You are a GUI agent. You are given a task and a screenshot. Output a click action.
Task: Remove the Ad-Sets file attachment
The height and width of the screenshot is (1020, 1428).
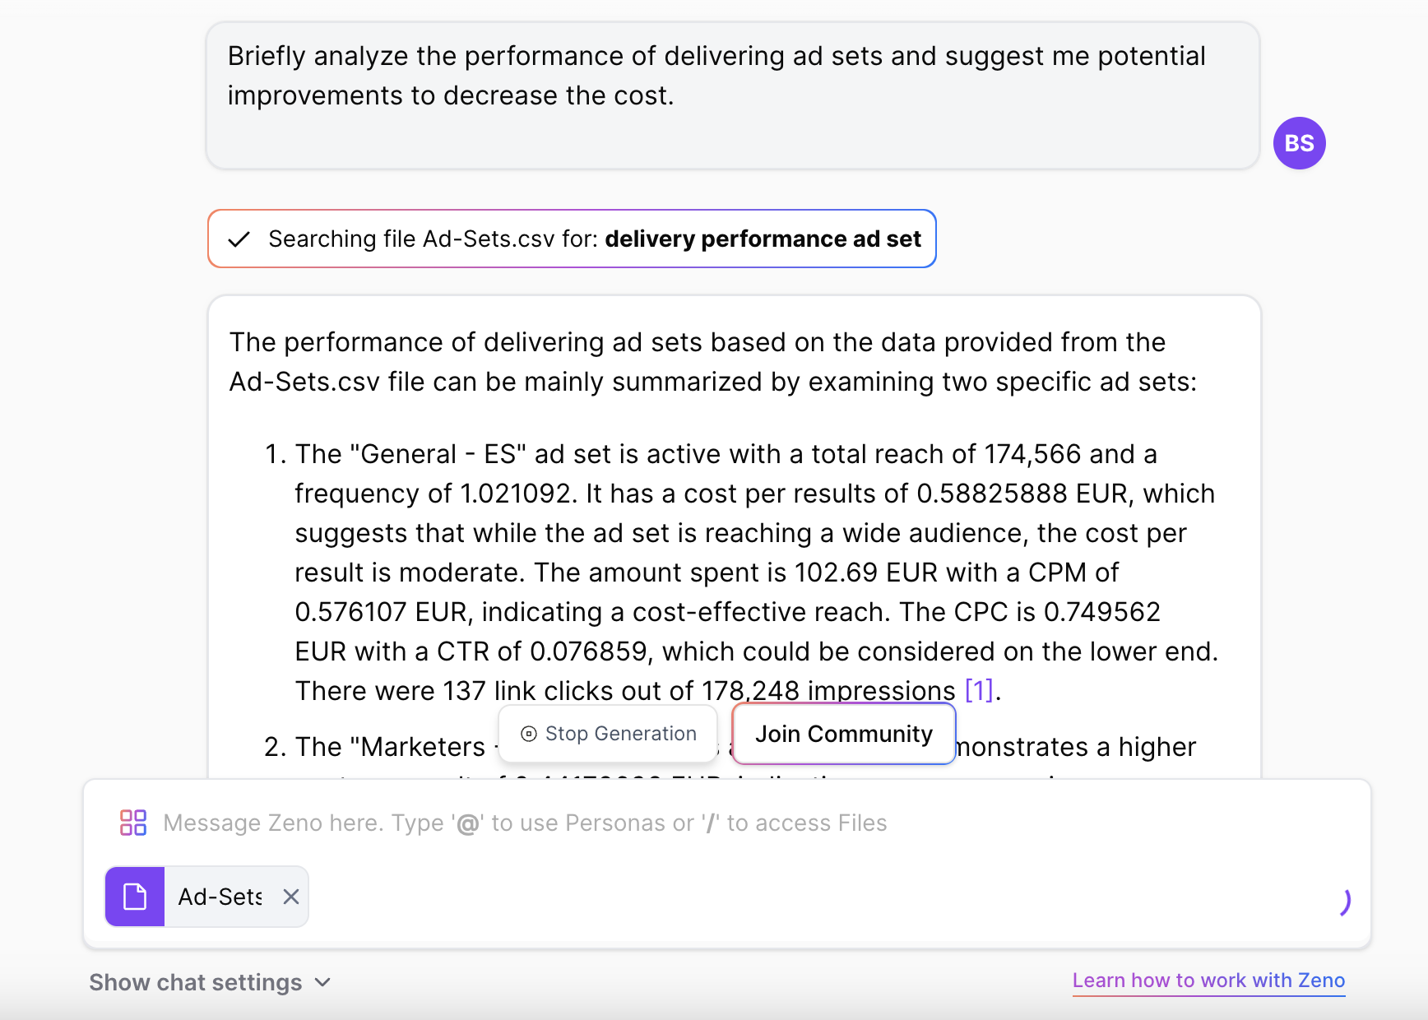pyautogui.click(x=291, y=897)
